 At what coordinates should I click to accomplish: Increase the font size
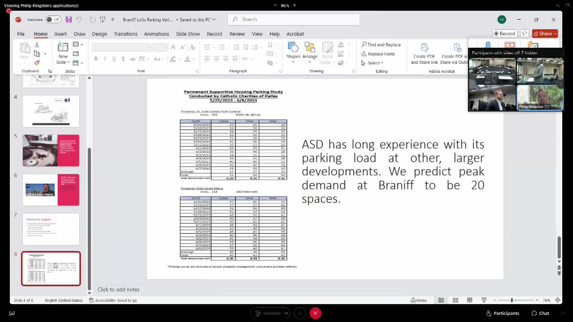(174, 47)
